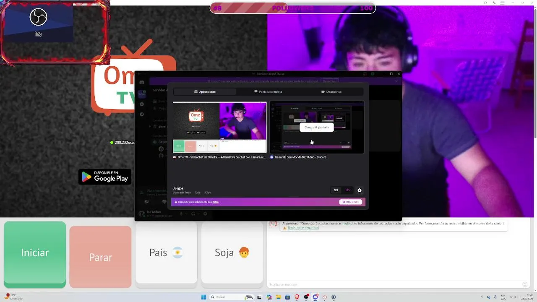Image resolution: width=537 pixels, height=302 pixels.
Task: Dismiss the streamer mode banner
Action: (396, 81)
